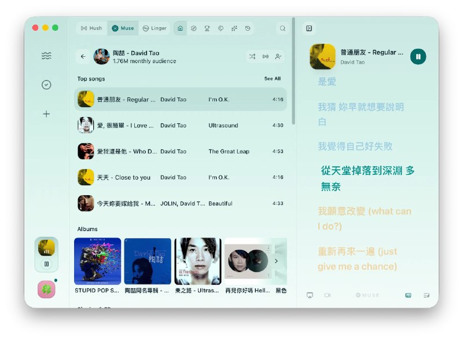
Task: Play 普通朋友 - Regular song row
Action: (181, 99)
